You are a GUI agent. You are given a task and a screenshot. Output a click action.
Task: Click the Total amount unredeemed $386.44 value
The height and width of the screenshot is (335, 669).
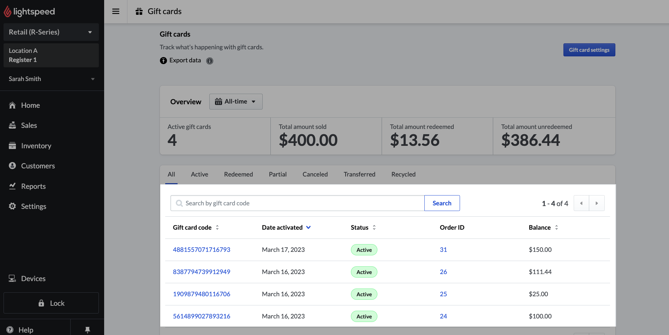(531, 140)
